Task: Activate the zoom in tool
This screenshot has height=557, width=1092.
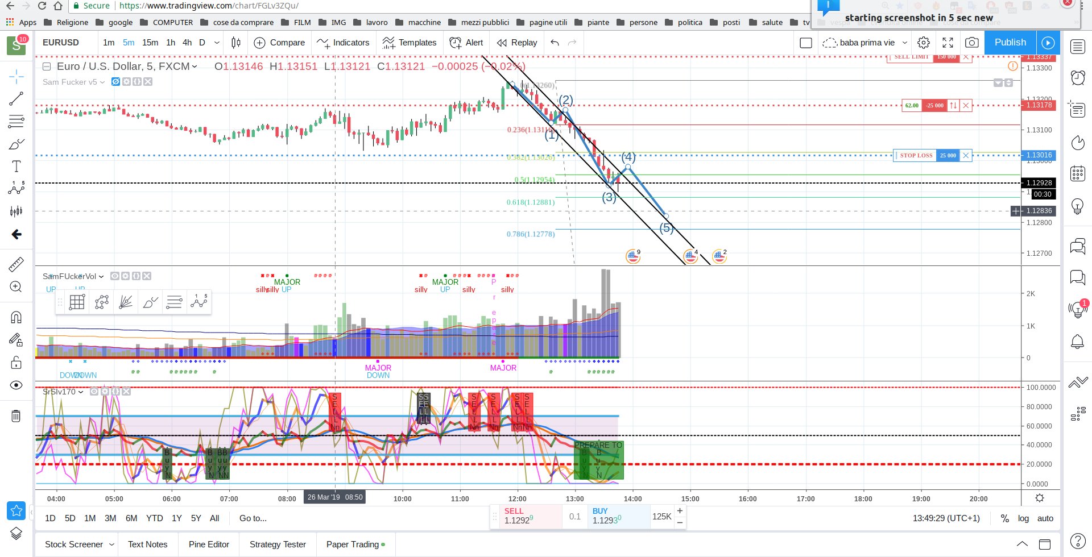Action: tap(16, 287)
